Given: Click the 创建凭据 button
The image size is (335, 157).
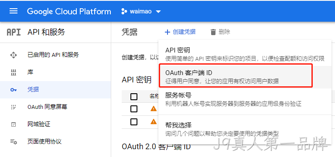Looking at the screenshot, I should point(180,32).
